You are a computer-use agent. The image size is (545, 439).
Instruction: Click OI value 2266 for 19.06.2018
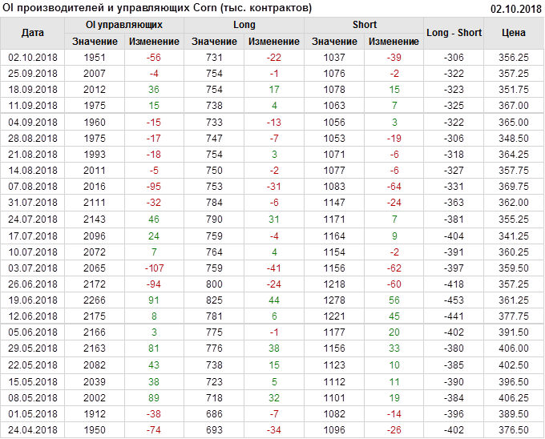pyautogui.click(x=94, y=300)
